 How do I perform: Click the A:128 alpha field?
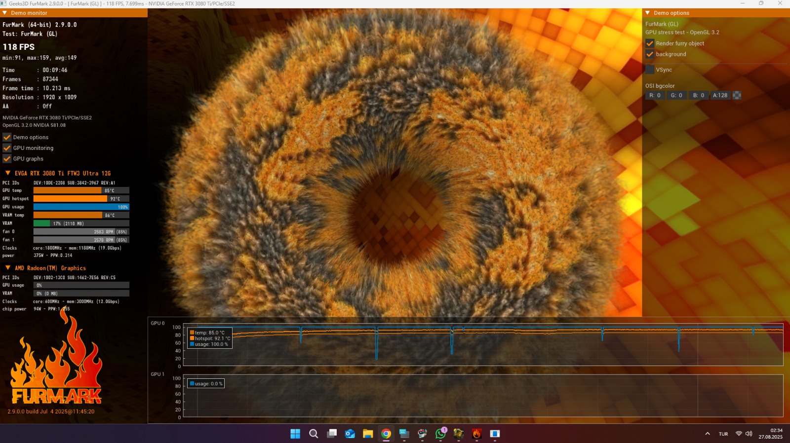[x=720, y=95]
